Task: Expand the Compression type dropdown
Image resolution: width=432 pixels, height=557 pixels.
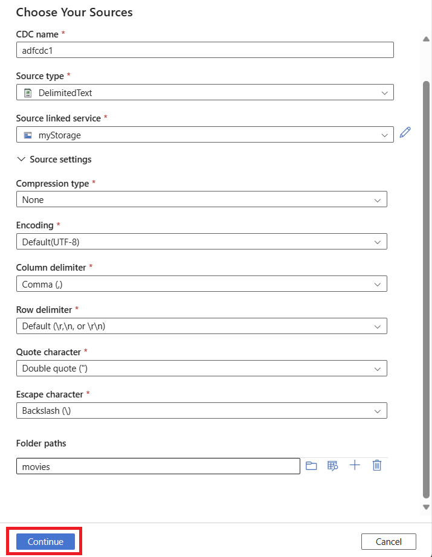Action: tap(201, 199)
